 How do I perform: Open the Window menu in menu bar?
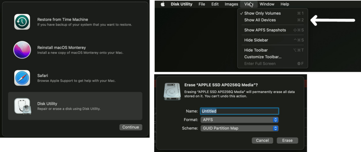[267, 4]
